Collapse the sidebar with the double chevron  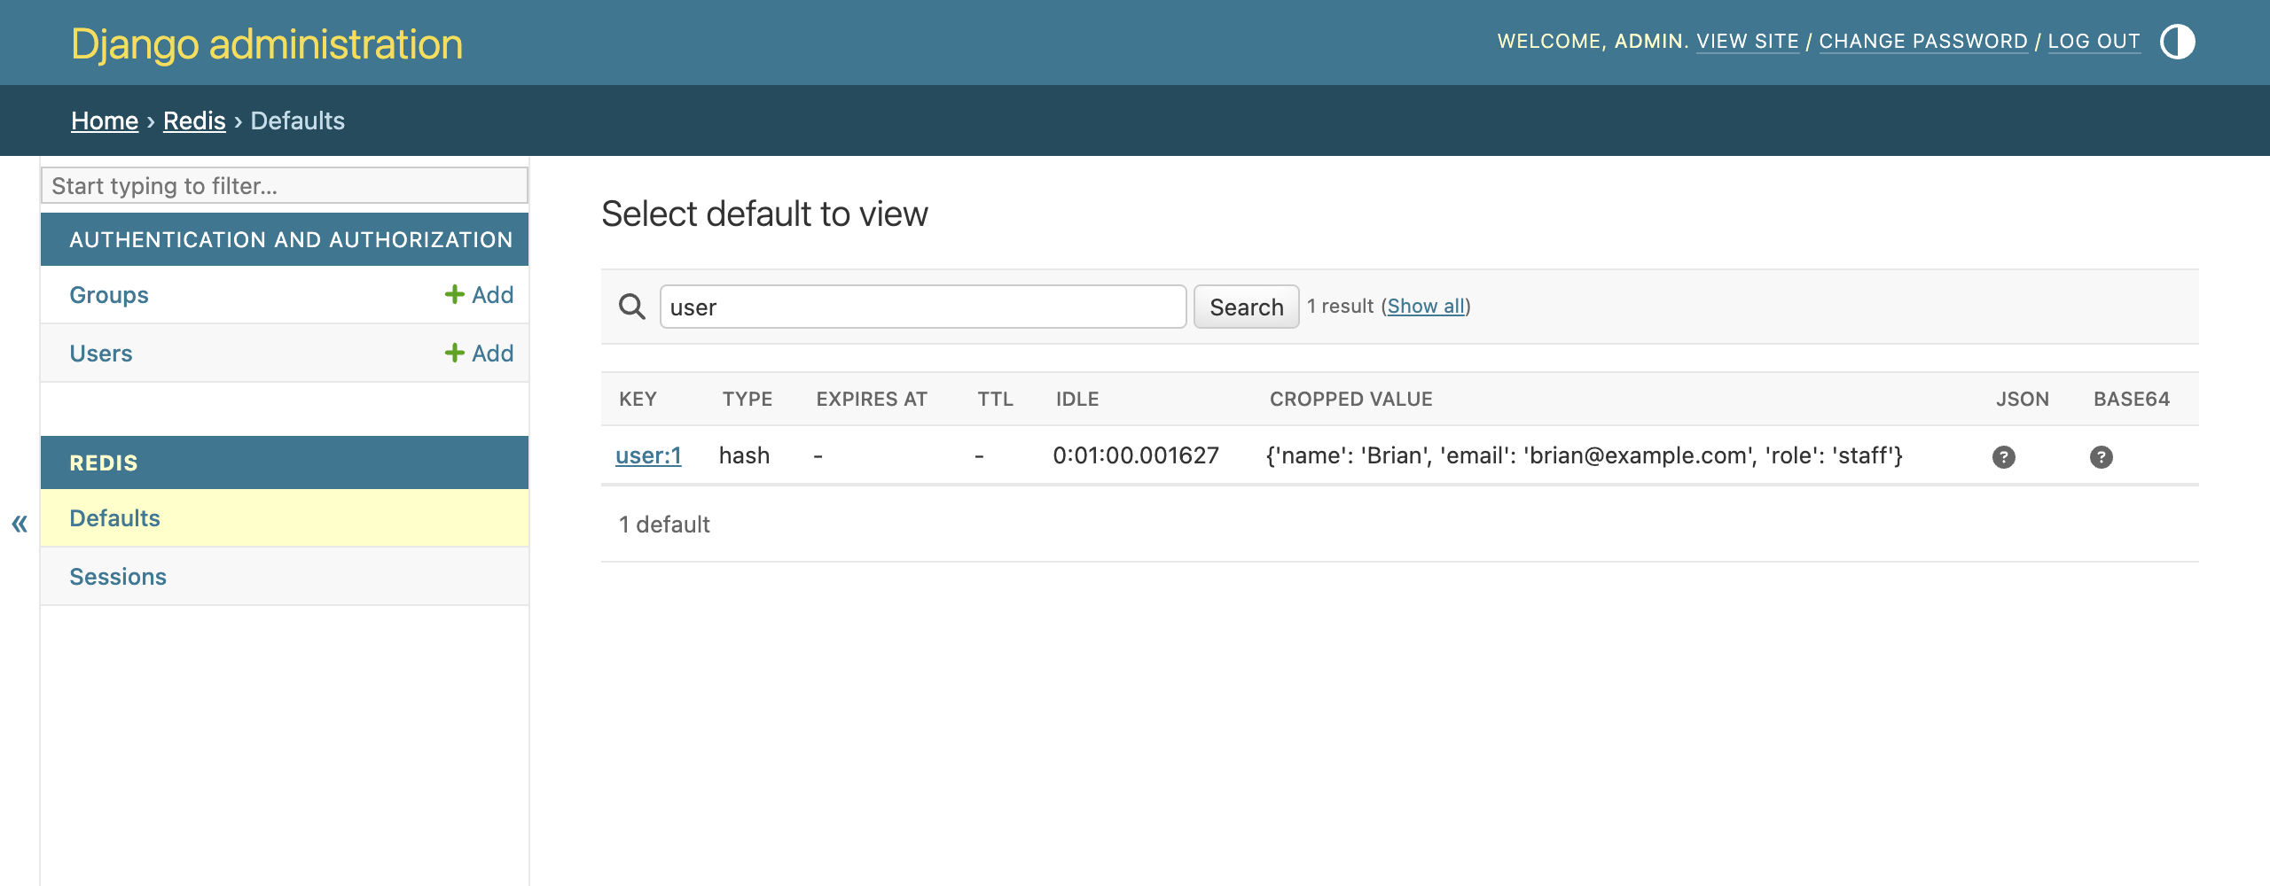tap(20, 523)
